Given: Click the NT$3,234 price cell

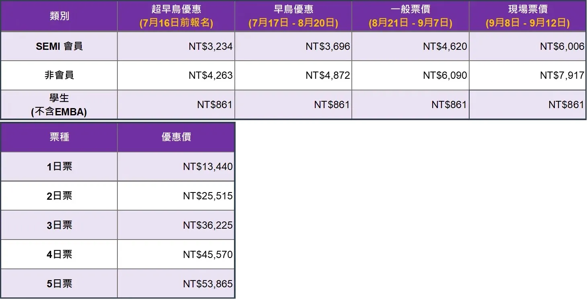Looking at the screenshot, I should click(x=176, y=46).
